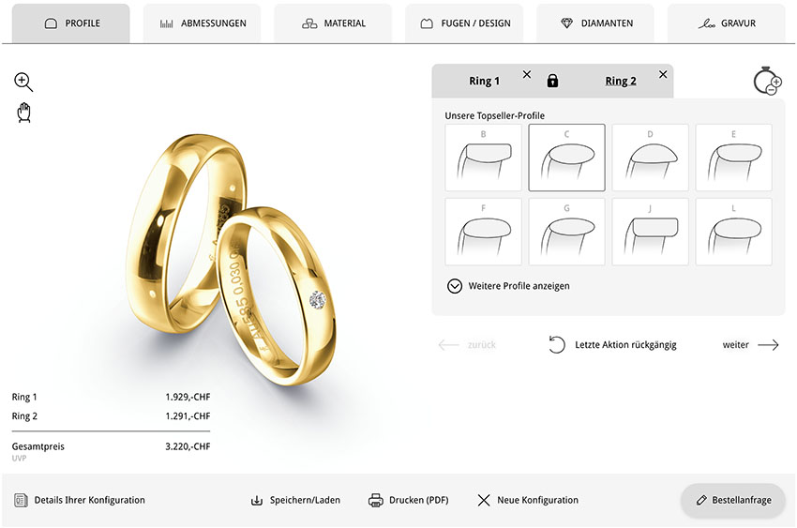797x528 pixels.
Task: Click the Ring 2 price 1.291,-CHF
Action: tap(188, 416)
